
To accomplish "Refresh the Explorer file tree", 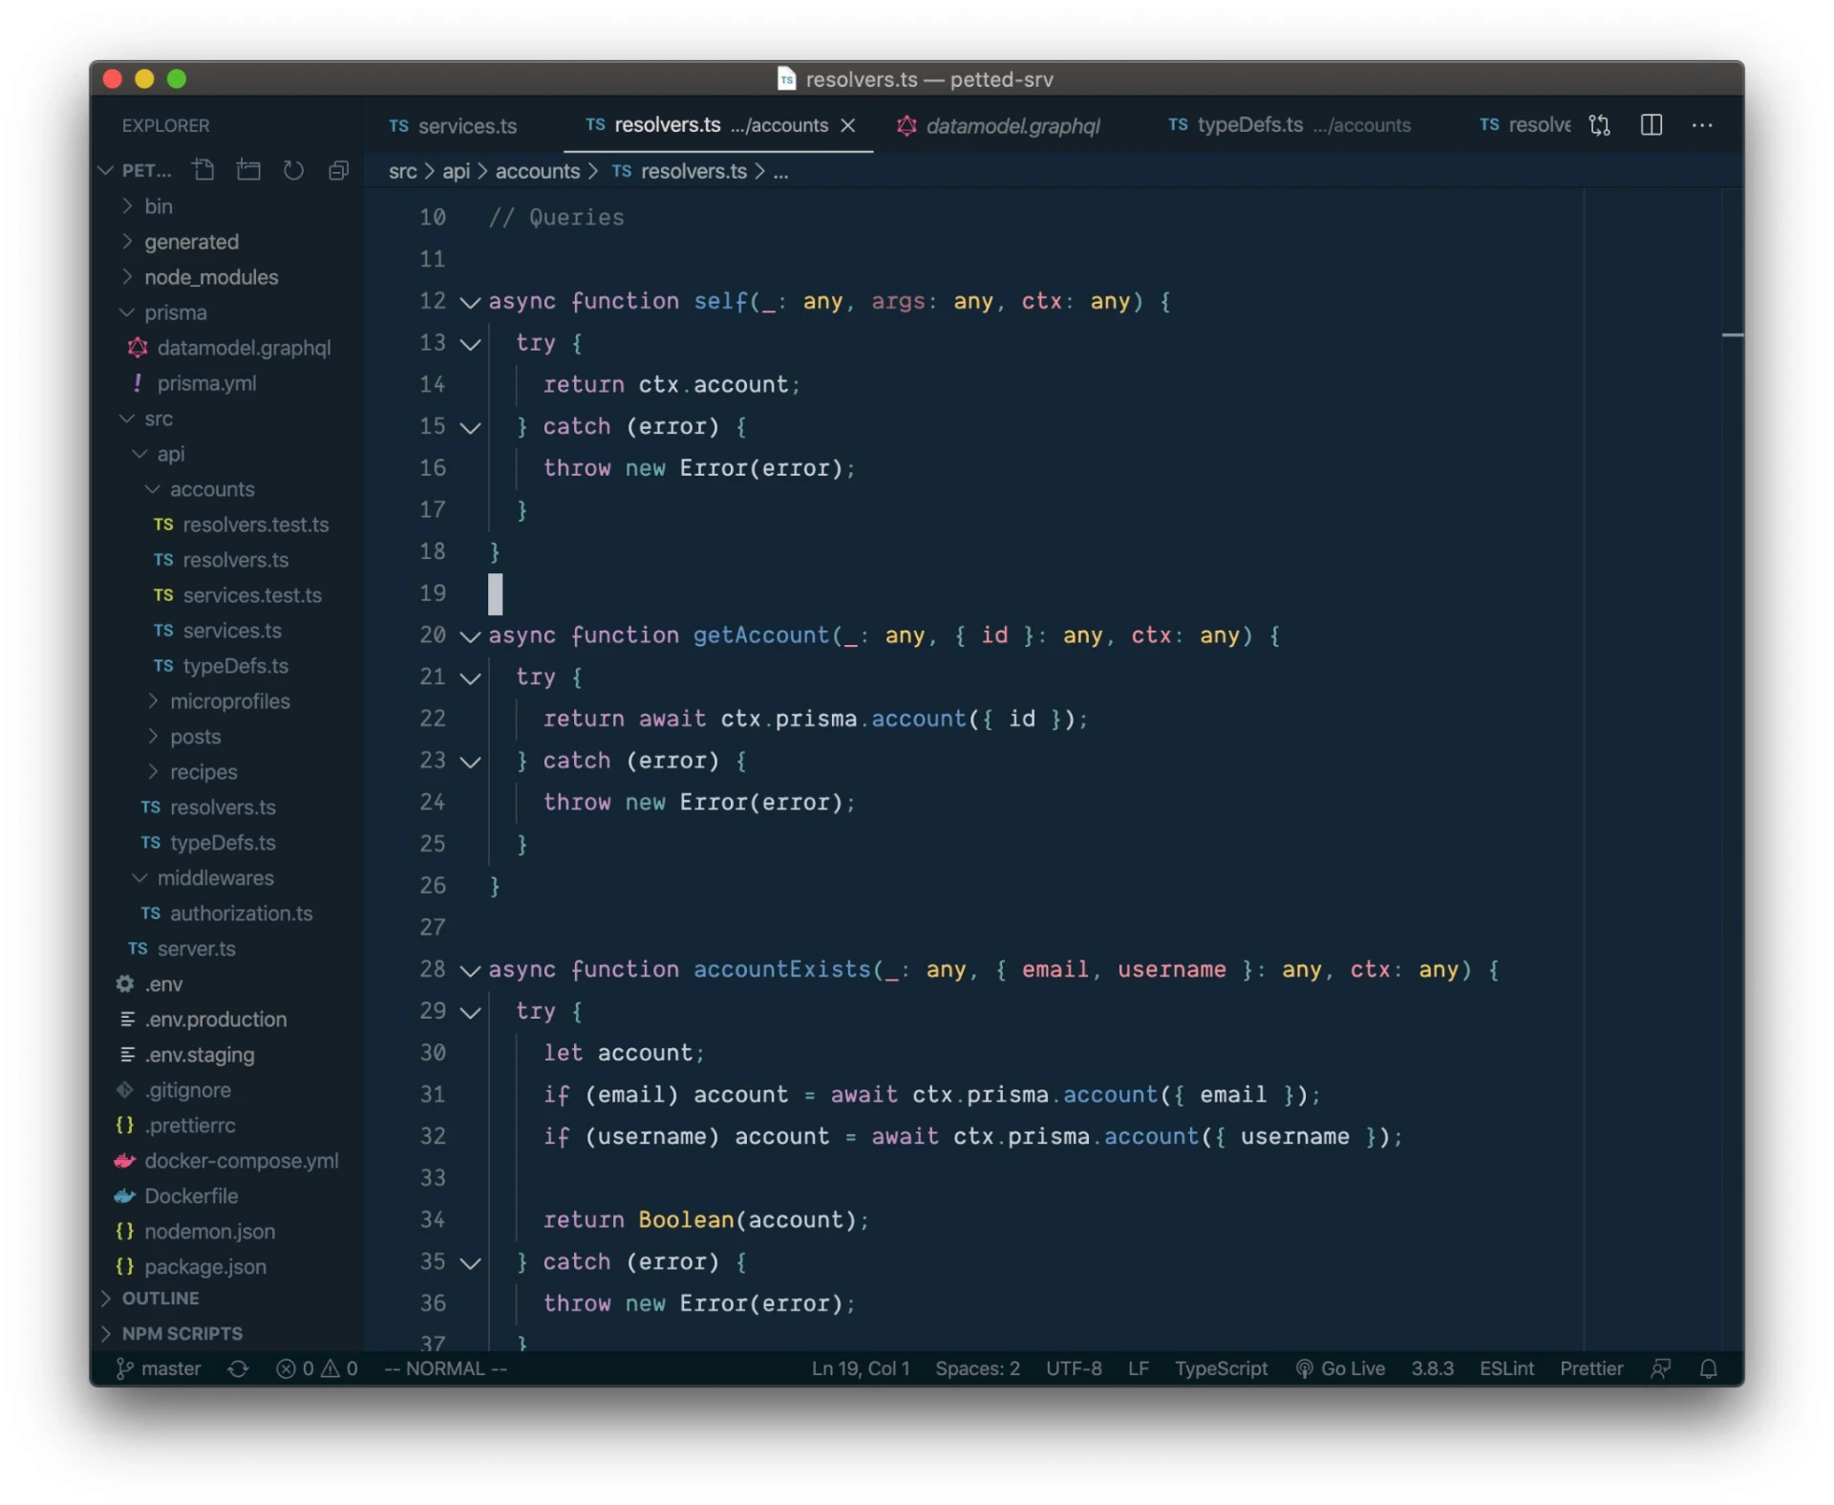I will (293, 170).
